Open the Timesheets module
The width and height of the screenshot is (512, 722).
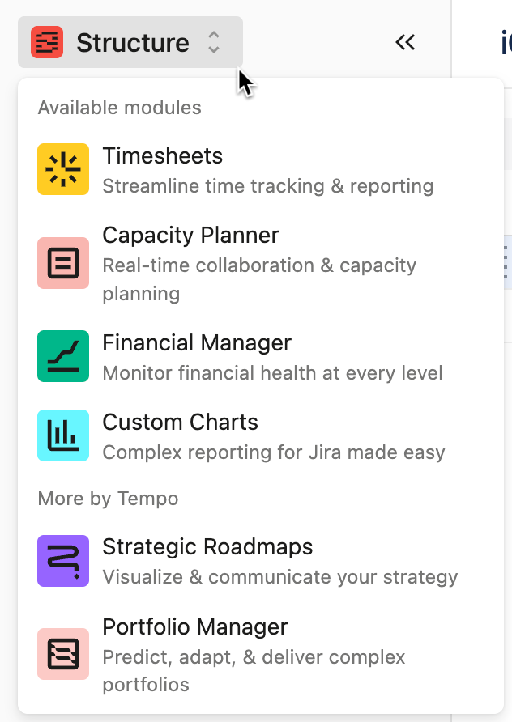click(162, 155)
